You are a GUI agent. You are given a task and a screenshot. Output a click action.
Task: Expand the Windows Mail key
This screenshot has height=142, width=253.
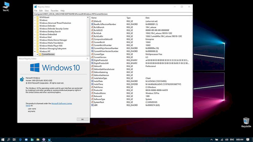click(35, 37)
